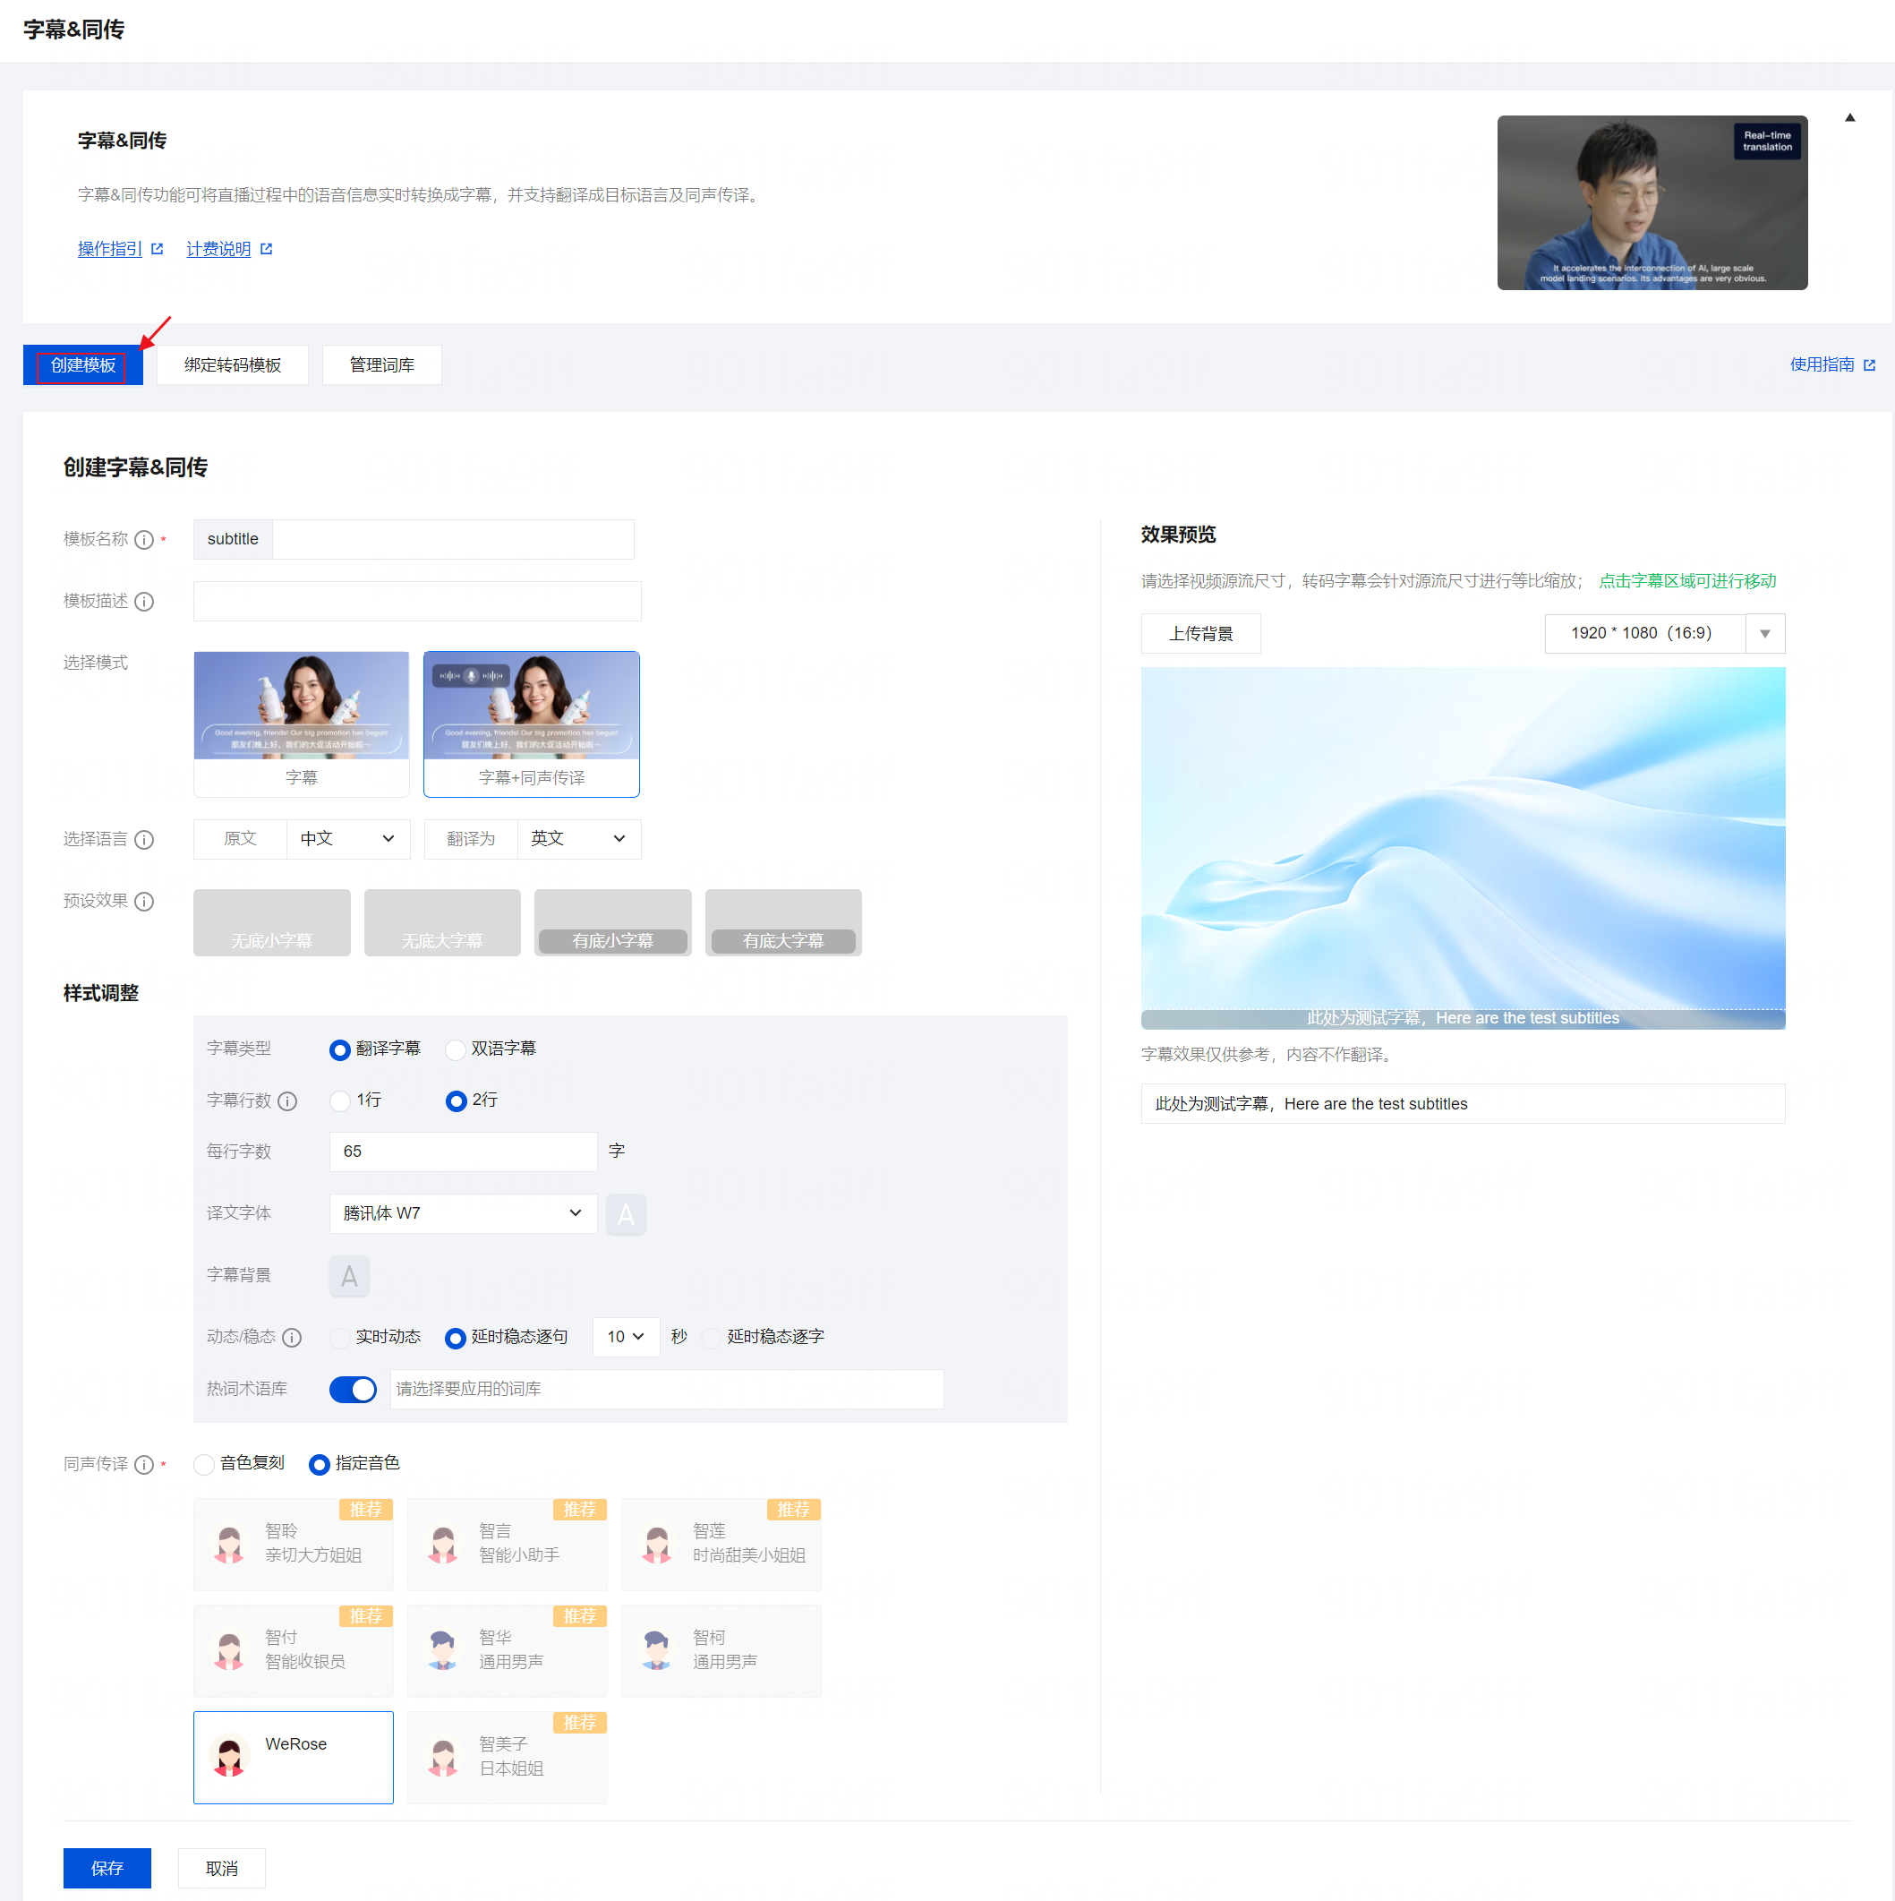Click info icon next to 模板名称

pyautogui.click(x=144, y=539)
